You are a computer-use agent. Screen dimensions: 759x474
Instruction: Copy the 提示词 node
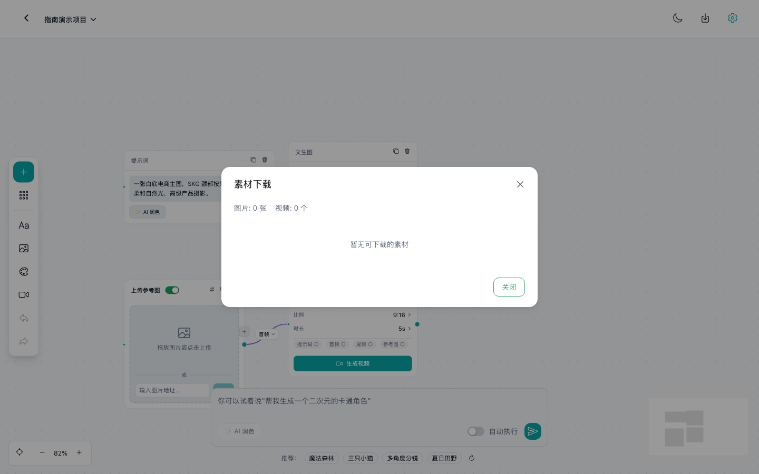click(x=254, y=160)
